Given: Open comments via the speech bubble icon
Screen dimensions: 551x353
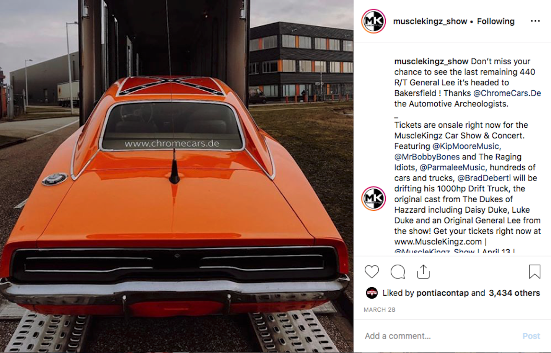Looking at the screenshot, I should click(x=398, y=272).
